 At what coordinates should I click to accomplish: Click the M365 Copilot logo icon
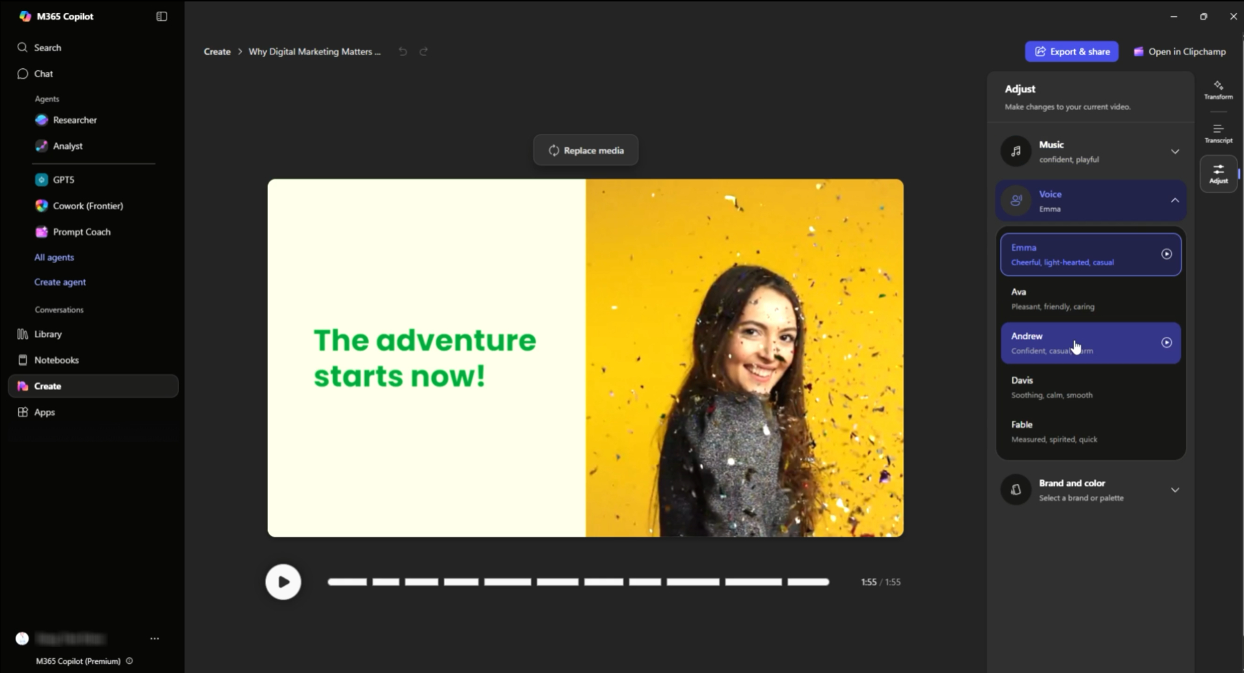(25, 16)
